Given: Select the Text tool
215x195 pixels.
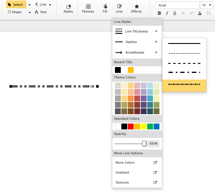Looking at the screenshot, I should (41, 12).
